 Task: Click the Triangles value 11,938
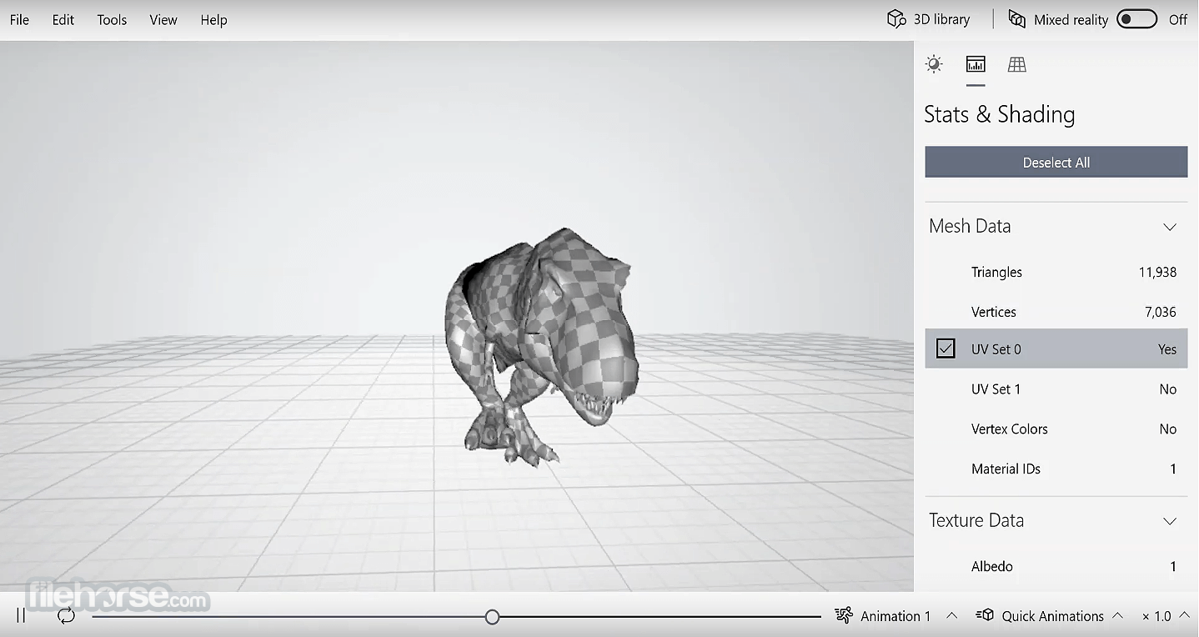[x=1157, y=272]
